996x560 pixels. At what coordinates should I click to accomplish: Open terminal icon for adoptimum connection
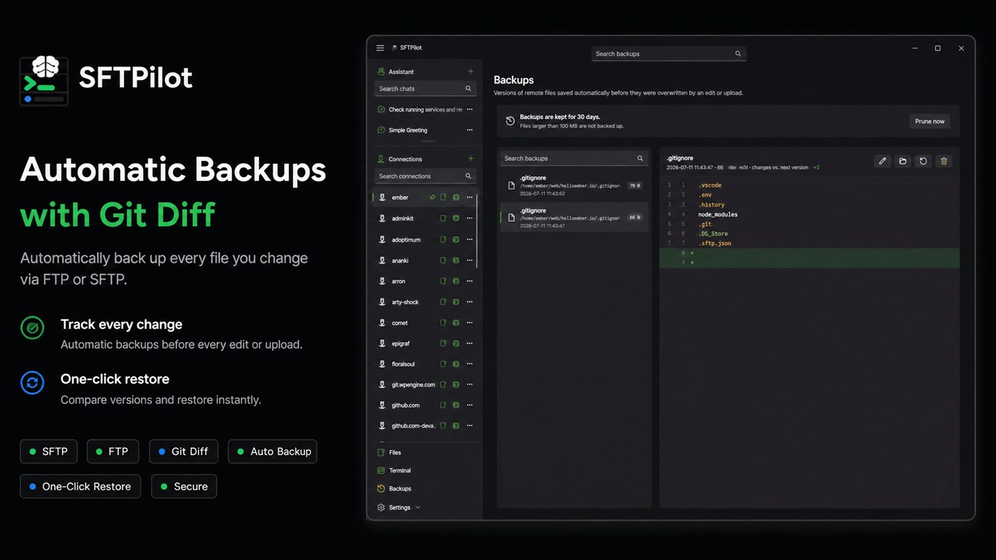[x=456, y=240]
